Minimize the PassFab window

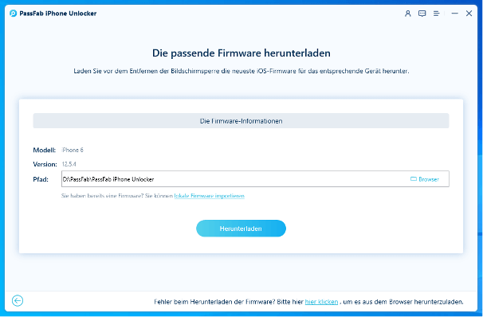coord(454,14)
